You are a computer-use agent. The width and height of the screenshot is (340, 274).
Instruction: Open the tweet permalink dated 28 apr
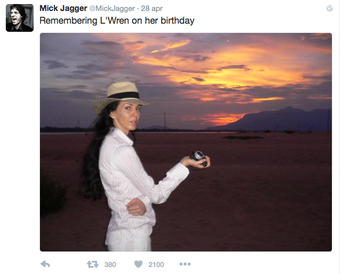[152, 9]
